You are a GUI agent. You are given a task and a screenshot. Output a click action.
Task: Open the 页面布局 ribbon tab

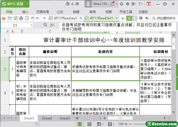tap(43, 12)
